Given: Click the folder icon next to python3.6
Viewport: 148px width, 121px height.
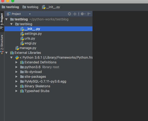Looking at the screenshot, I should point(22,67).
